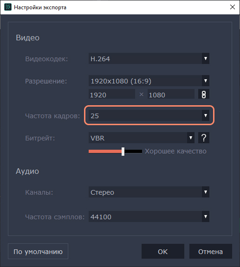The image size is (240, 267).
Task: Click the black end of quality slider
Action: click(133, 152)
